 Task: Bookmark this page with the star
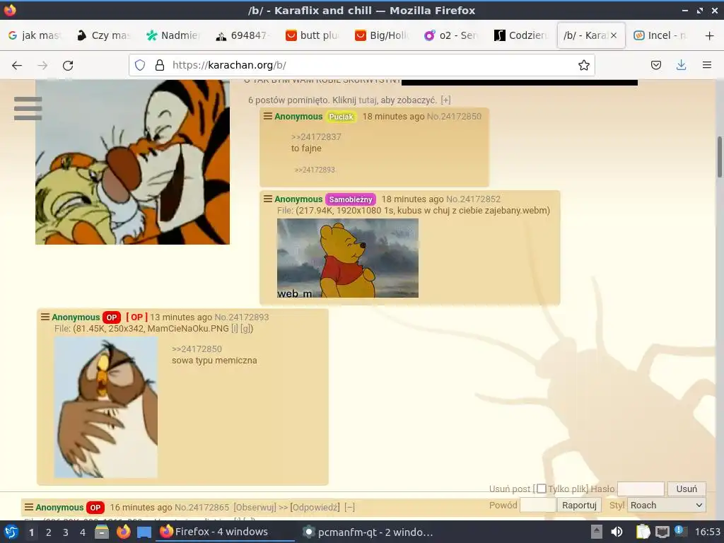point(583,65)
